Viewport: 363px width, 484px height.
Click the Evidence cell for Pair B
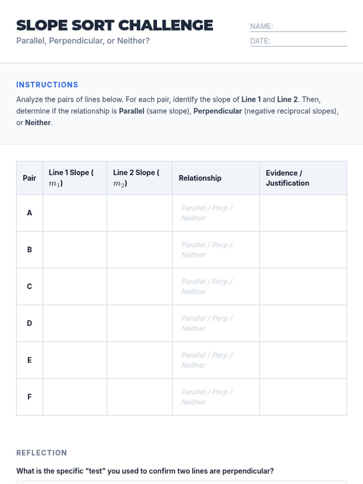click(303, 250)
